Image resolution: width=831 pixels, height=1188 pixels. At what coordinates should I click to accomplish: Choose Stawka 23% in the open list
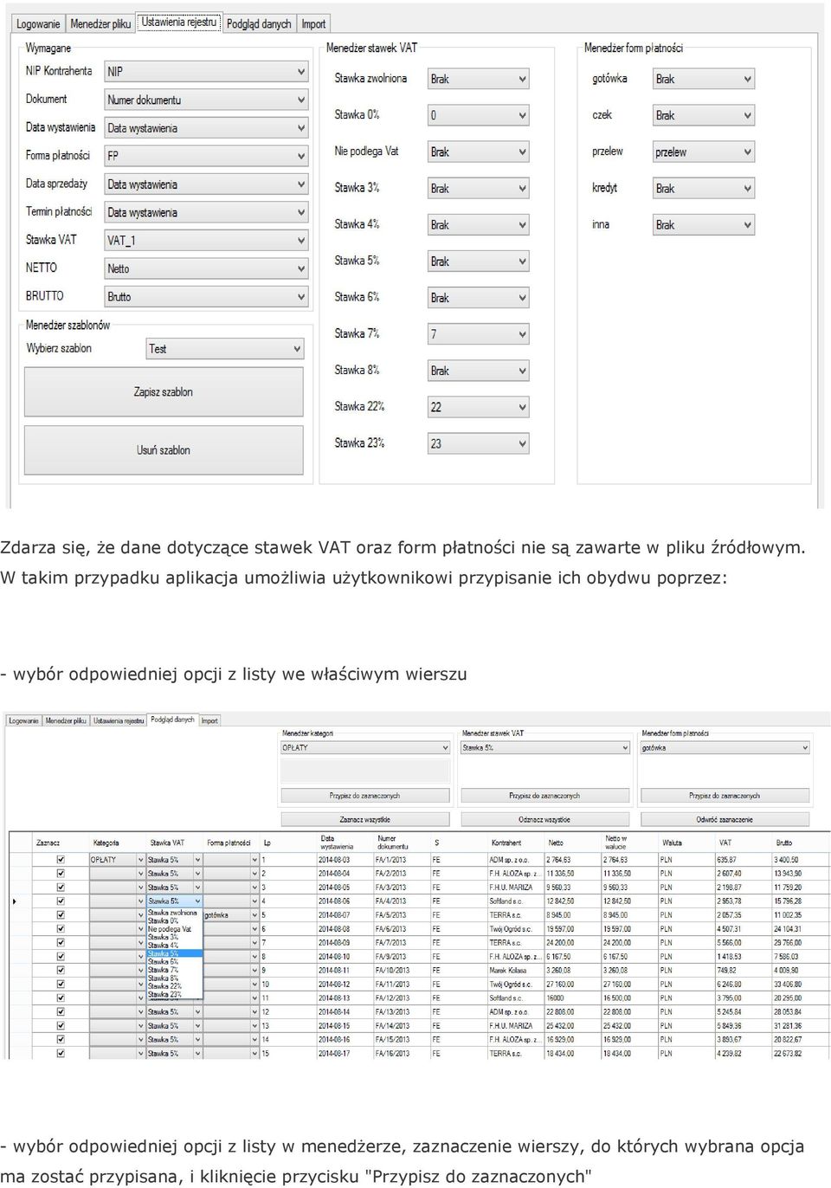173,994
